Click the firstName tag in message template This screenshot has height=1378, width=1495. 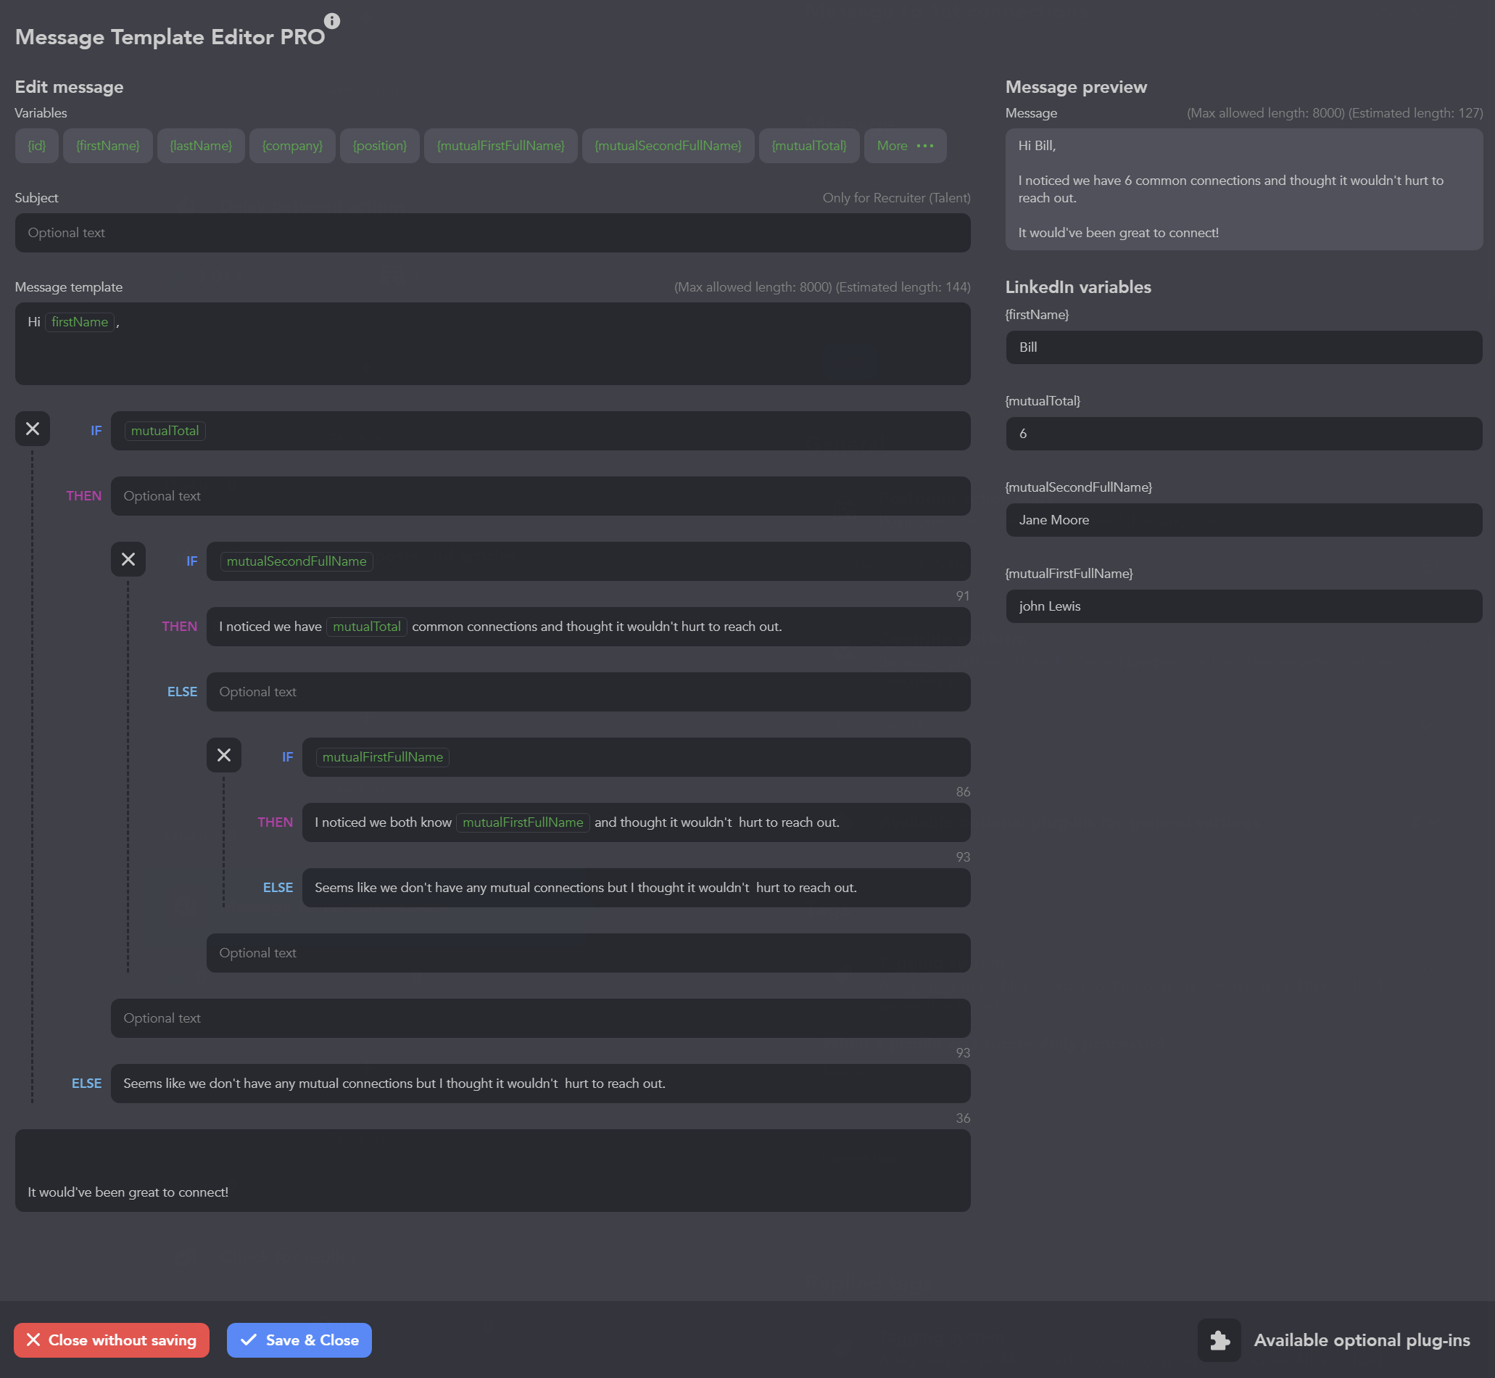pos(80,322)
